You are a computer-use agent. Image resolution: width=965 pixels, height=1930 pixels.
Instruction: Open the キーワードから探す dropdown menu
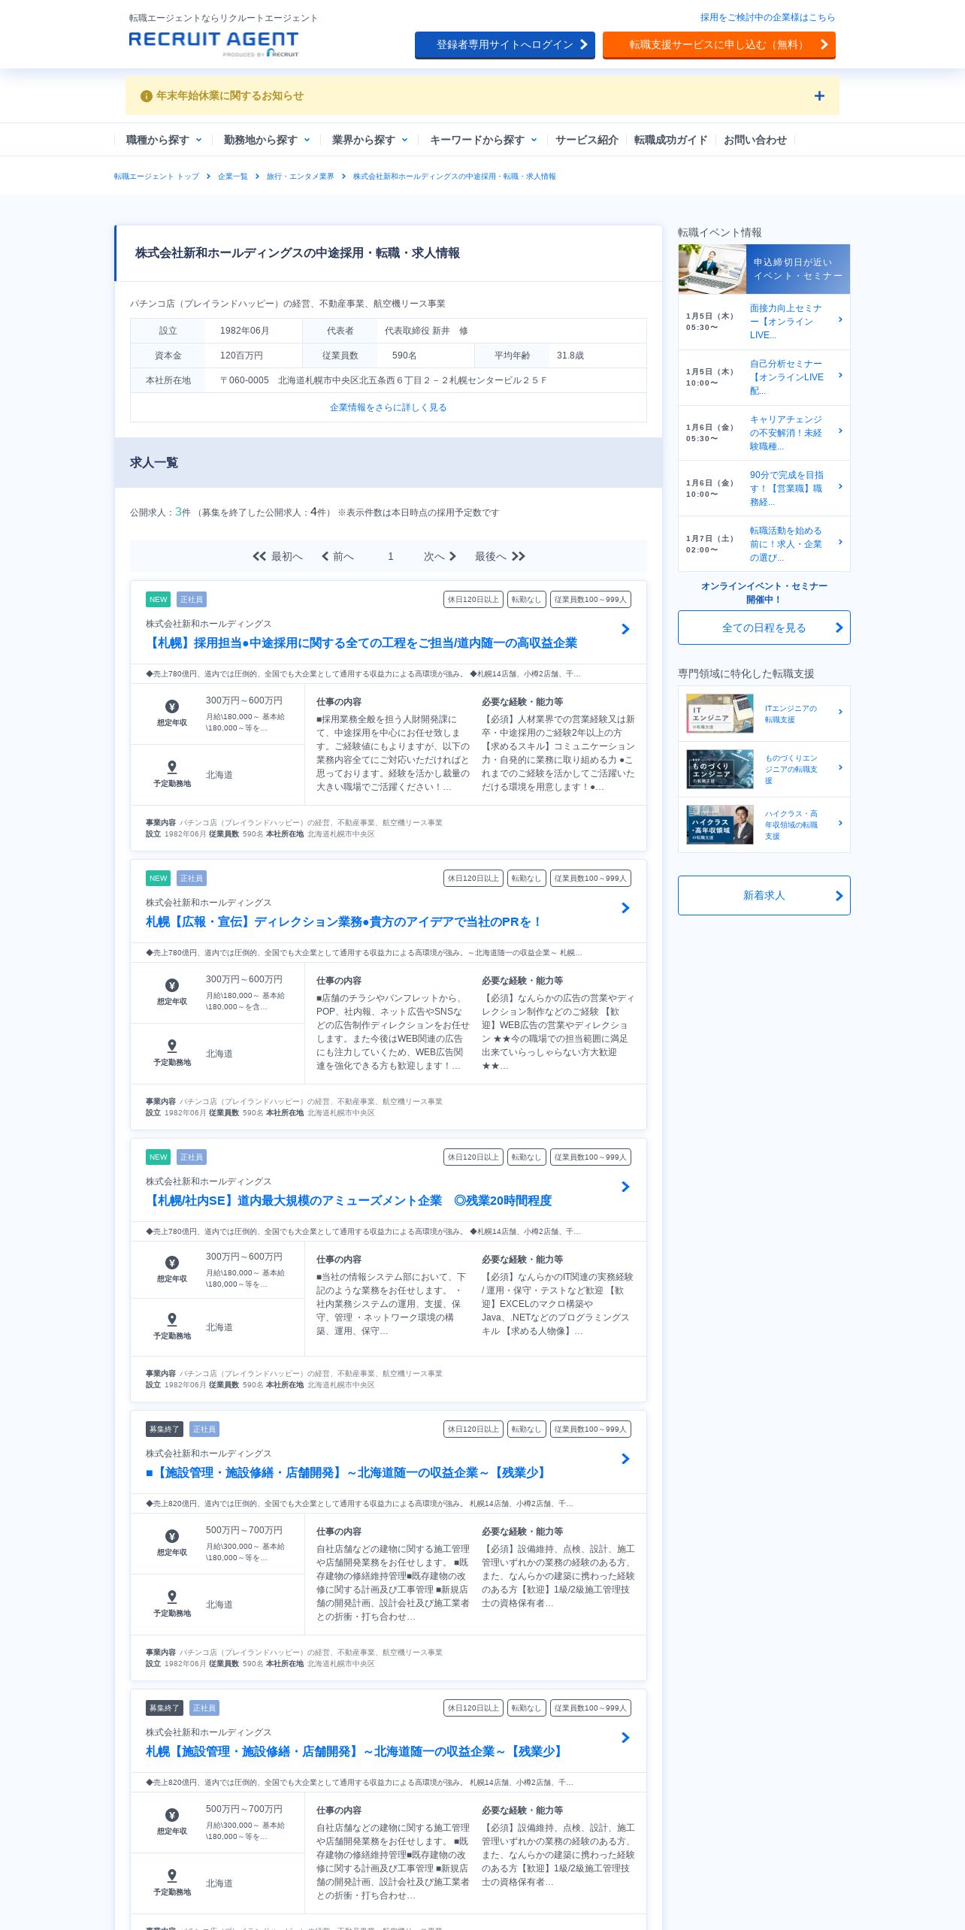482,140
